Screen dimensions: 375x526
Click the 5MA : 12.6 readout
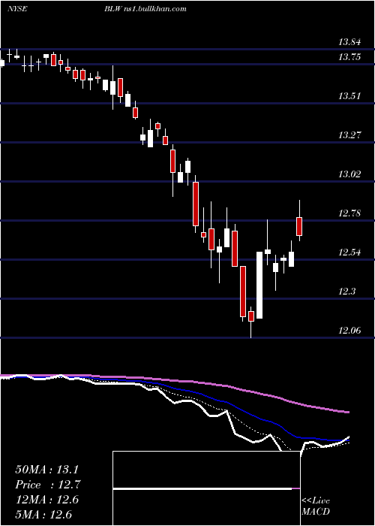pyautogui.click(x=43, y=515)
